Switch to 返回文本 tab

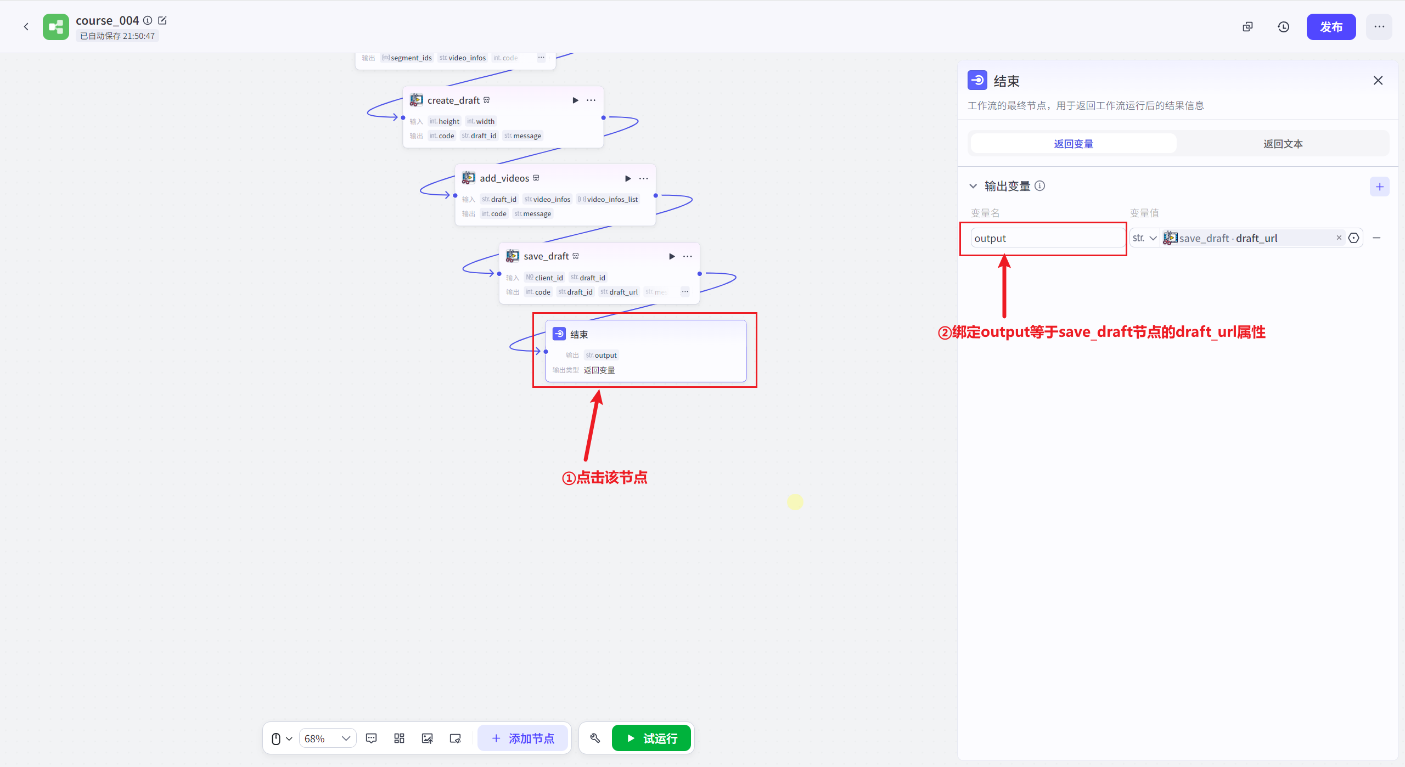[x=1283, y=144]
